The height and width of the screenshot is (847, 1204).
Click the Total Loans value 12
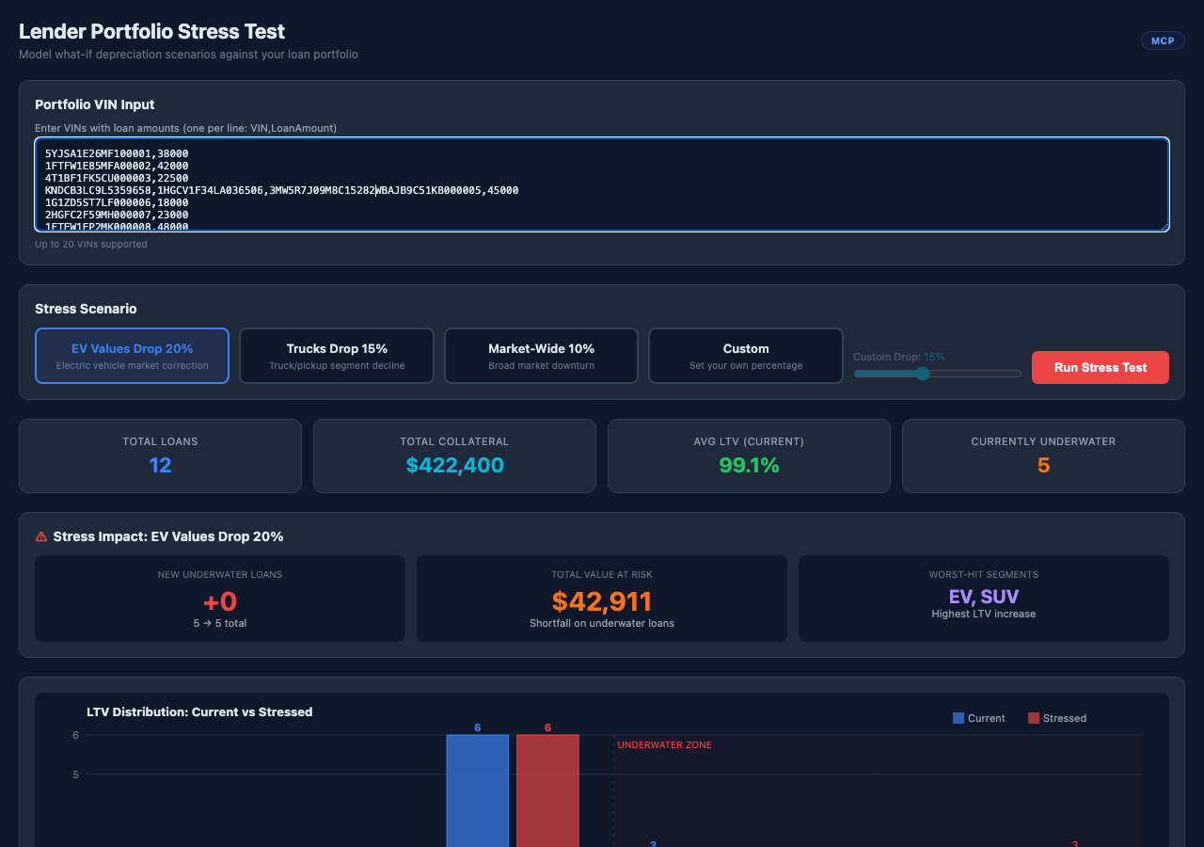(161, 465)
